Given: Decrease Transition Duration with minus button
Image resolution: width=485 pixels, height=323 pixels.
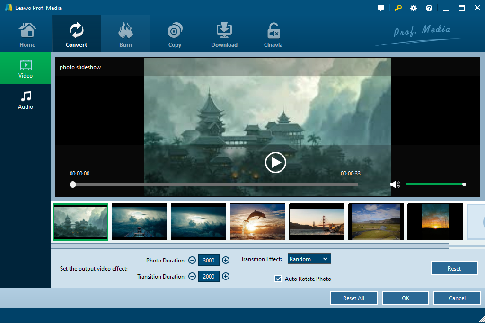Looking at the screenshot, I should point(192,277).
